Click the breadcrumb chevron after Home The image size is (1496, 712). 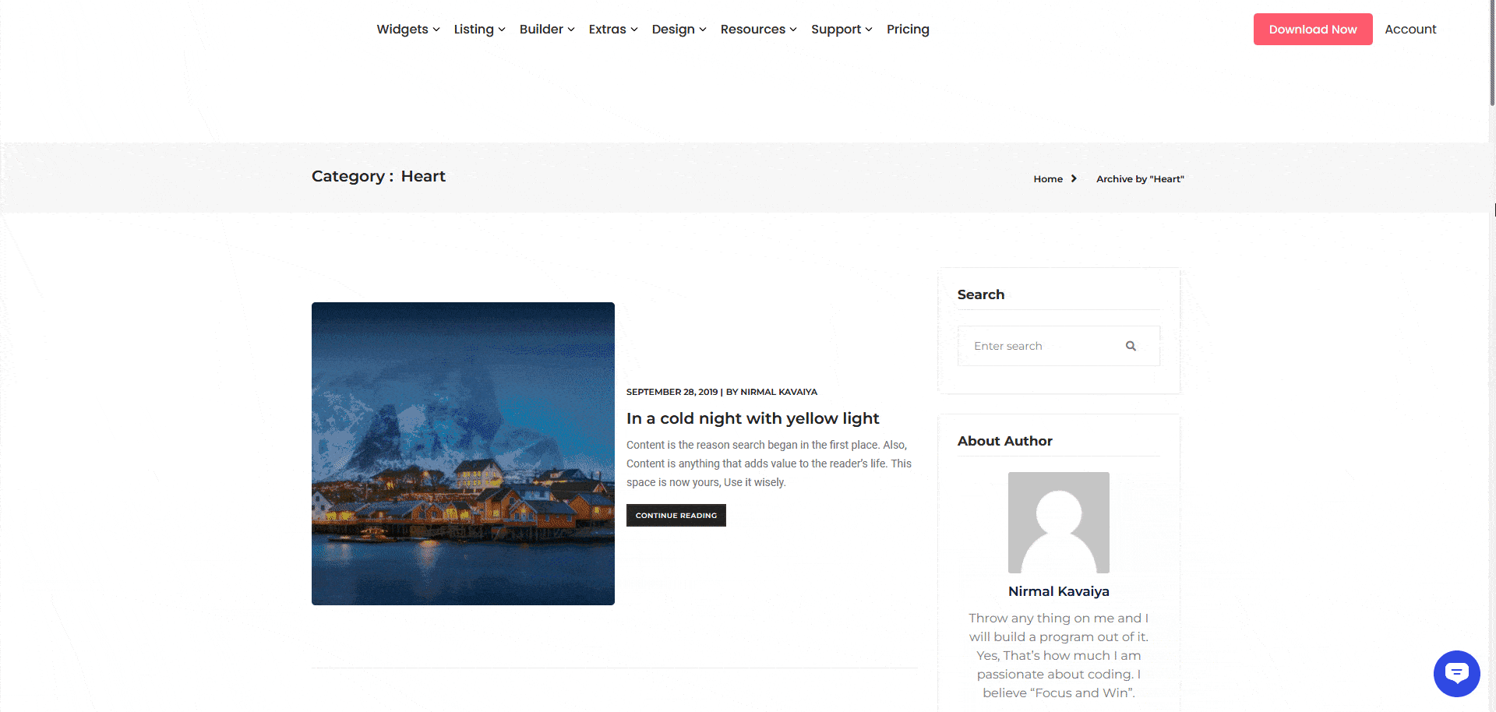coord(1074,178)
